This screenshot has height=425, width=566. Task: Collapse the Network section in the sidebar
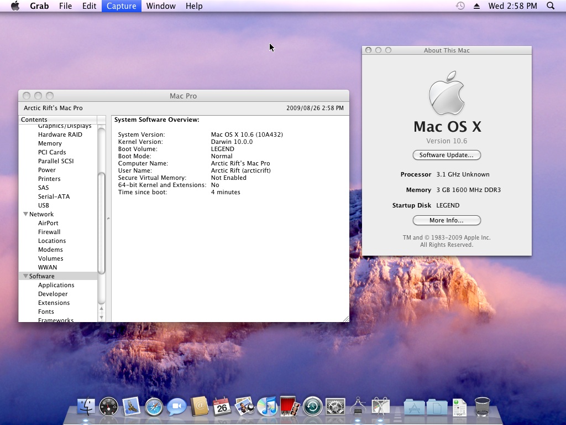click(25, 214)
